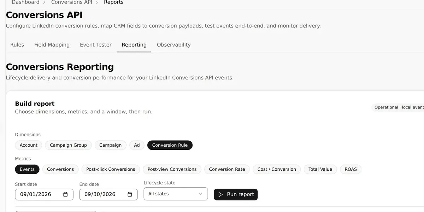The height and width of the screenshot is (212, 424).
Task: Click the End date input field
Action: pos(108,194)
